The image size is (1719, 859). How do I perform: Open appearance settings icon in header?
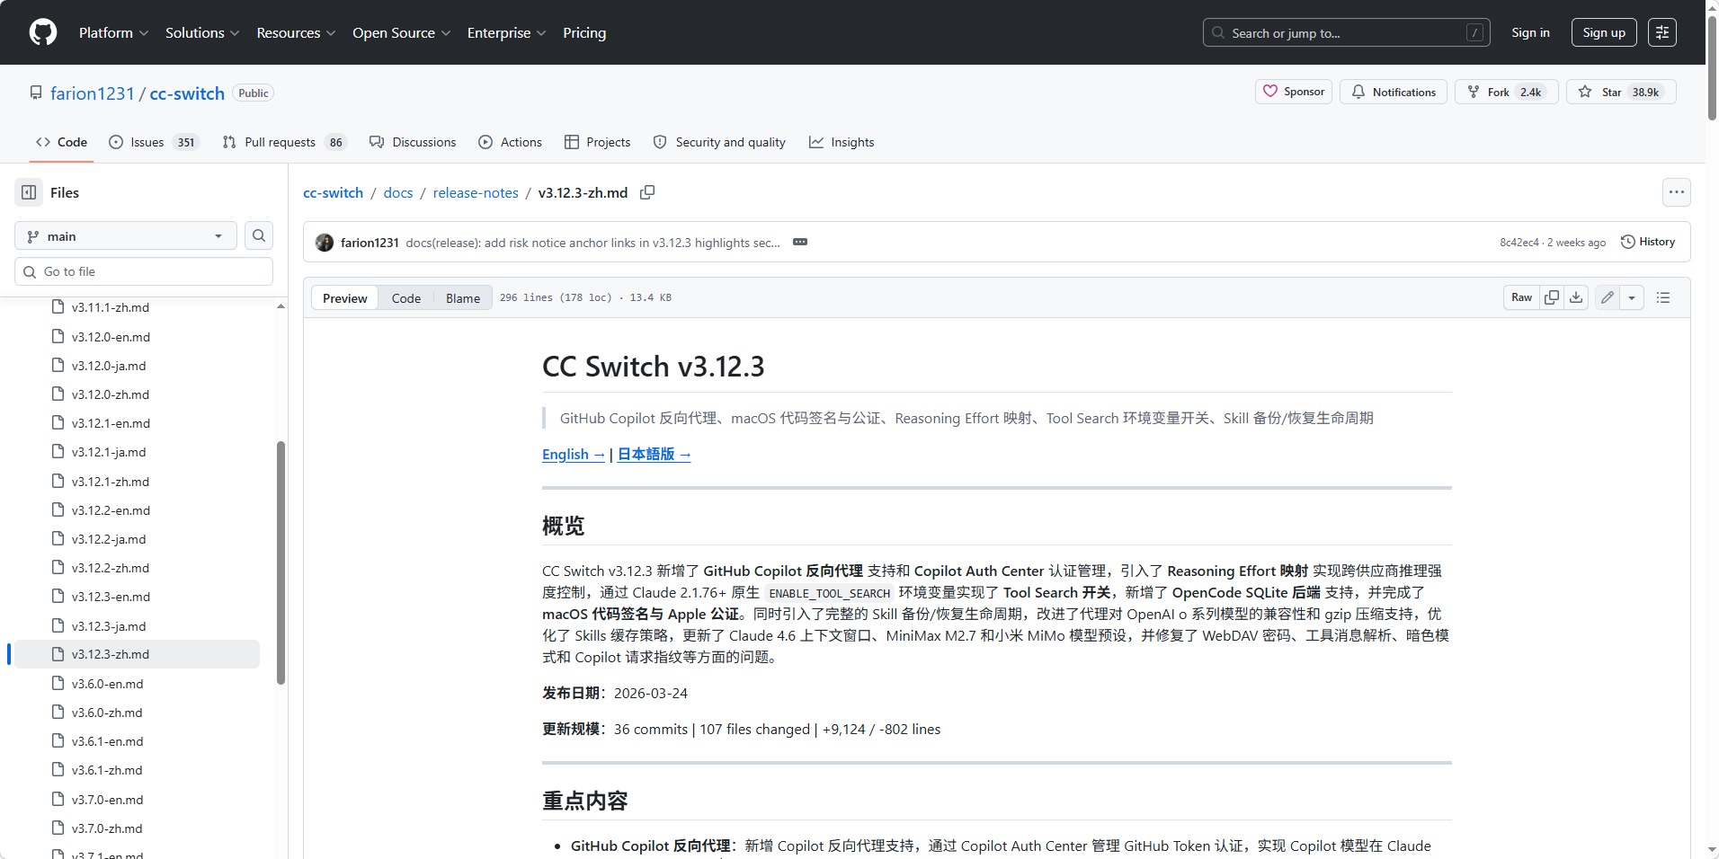[x=1662, y=32]
